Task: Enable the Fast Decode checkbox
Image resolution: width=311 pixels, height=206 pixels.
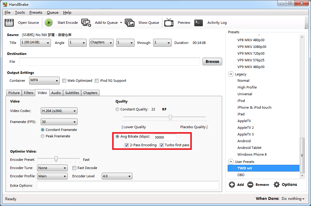Action: coord(74,168)
